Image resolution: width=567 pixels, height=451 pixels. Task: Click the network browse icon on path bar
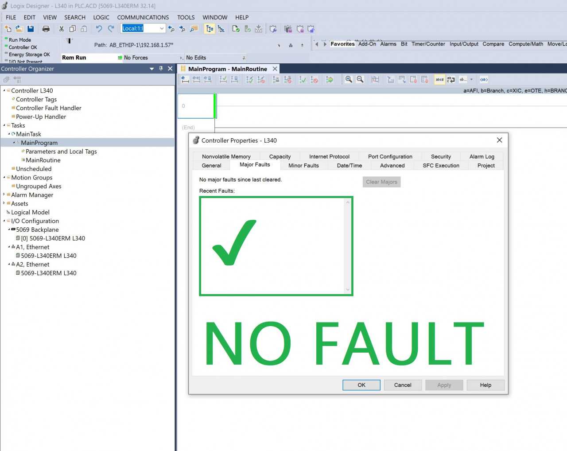tap(291, 45)
